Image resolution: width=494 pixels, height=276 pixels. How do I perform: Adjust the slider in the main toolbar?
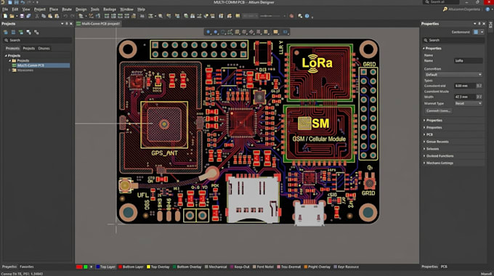point(271,16)
